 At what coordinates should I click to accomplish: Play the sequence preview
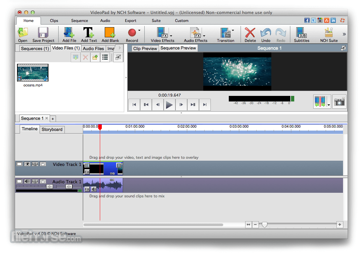pos(169,105)
